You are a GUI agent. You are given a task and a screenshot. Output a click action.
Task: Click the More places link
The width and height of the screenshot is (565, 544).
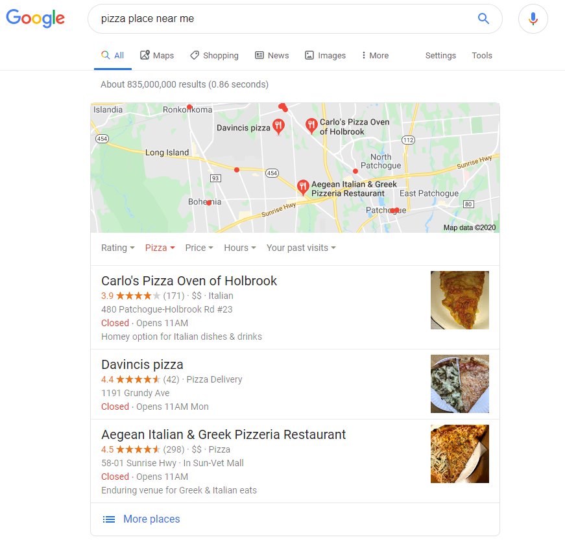click(x=151, y=519)
